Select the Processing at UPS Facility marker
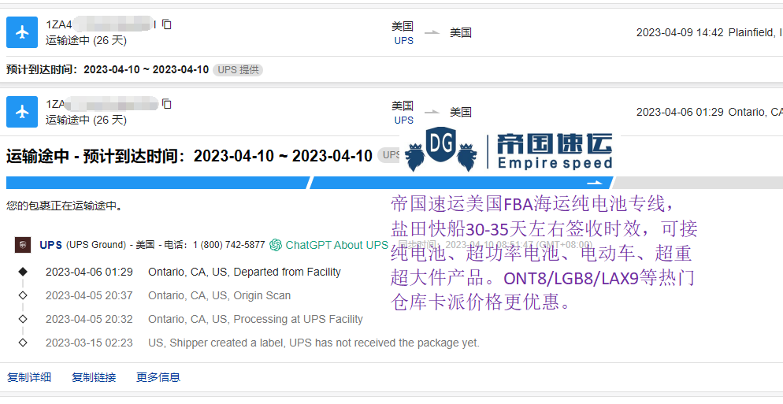The width and height of the screenshot is (783, 404). click(23, 319)
